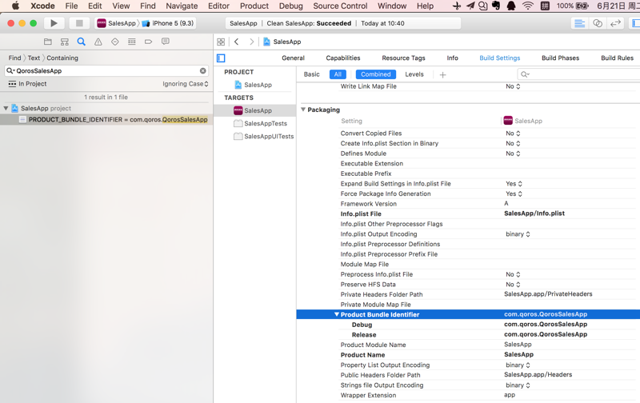The height and width of the screenshot is (403, 640).
Task: Switch to Levels view
Action: (414, 74)
